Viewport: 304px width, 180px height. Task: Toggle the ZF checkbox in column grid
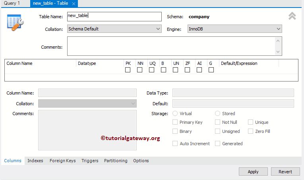187,70
